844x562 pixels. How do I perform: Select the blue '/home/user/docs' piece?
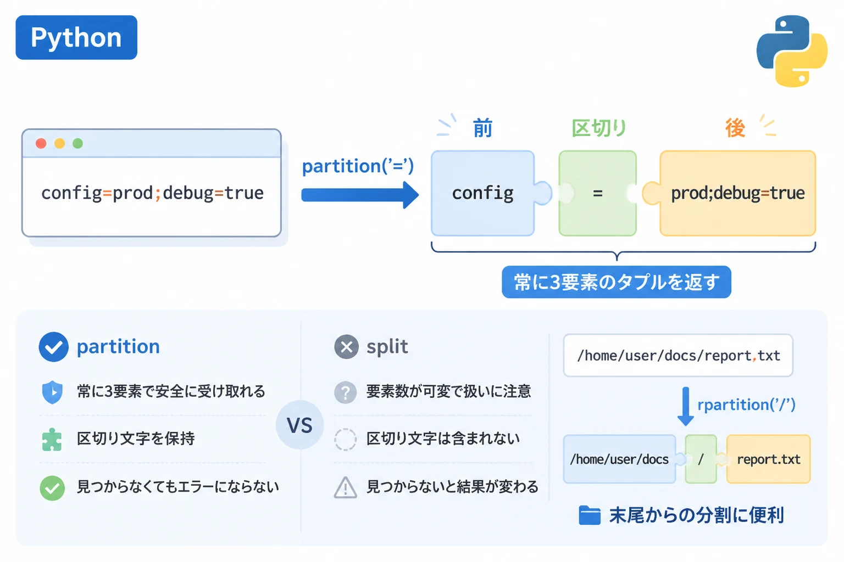click(x=620, y=459)
